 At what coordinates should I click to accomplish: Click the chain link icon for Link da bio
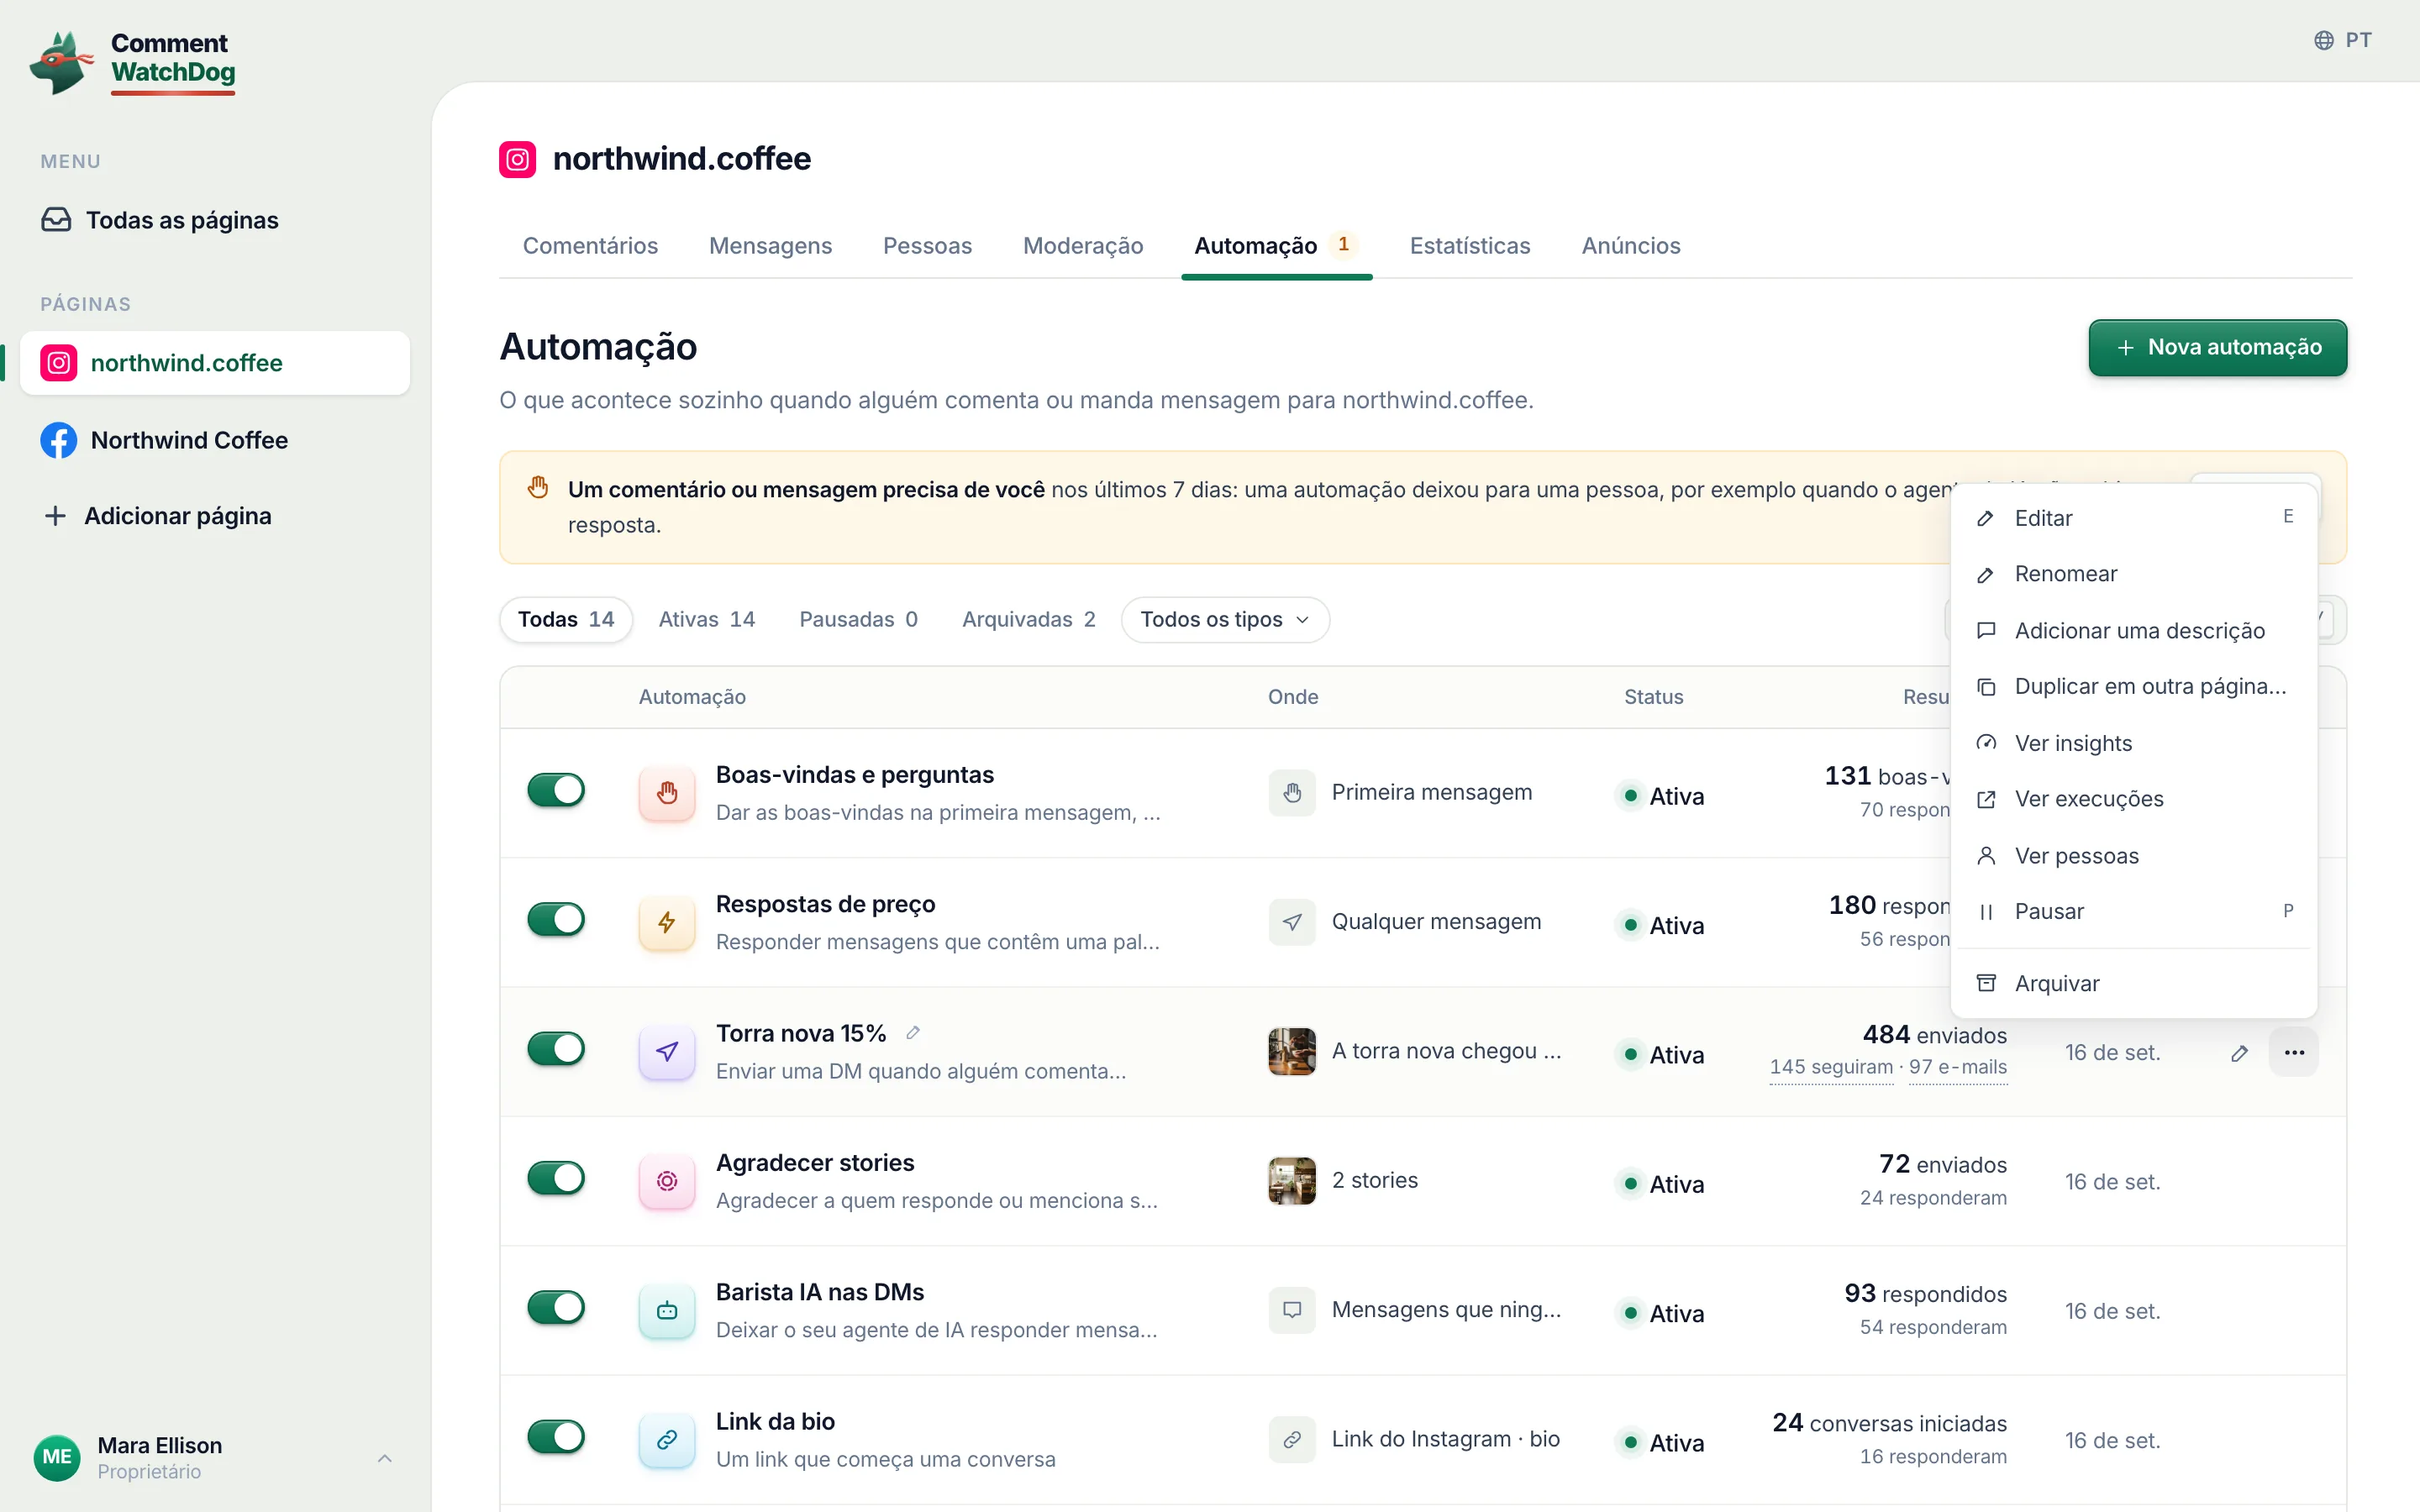[667, 1439]
